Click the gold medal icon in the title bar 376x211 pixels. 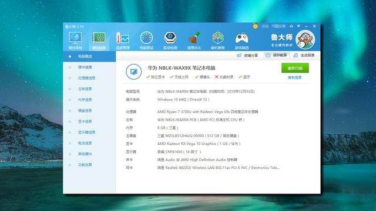[x=256, y=26]
